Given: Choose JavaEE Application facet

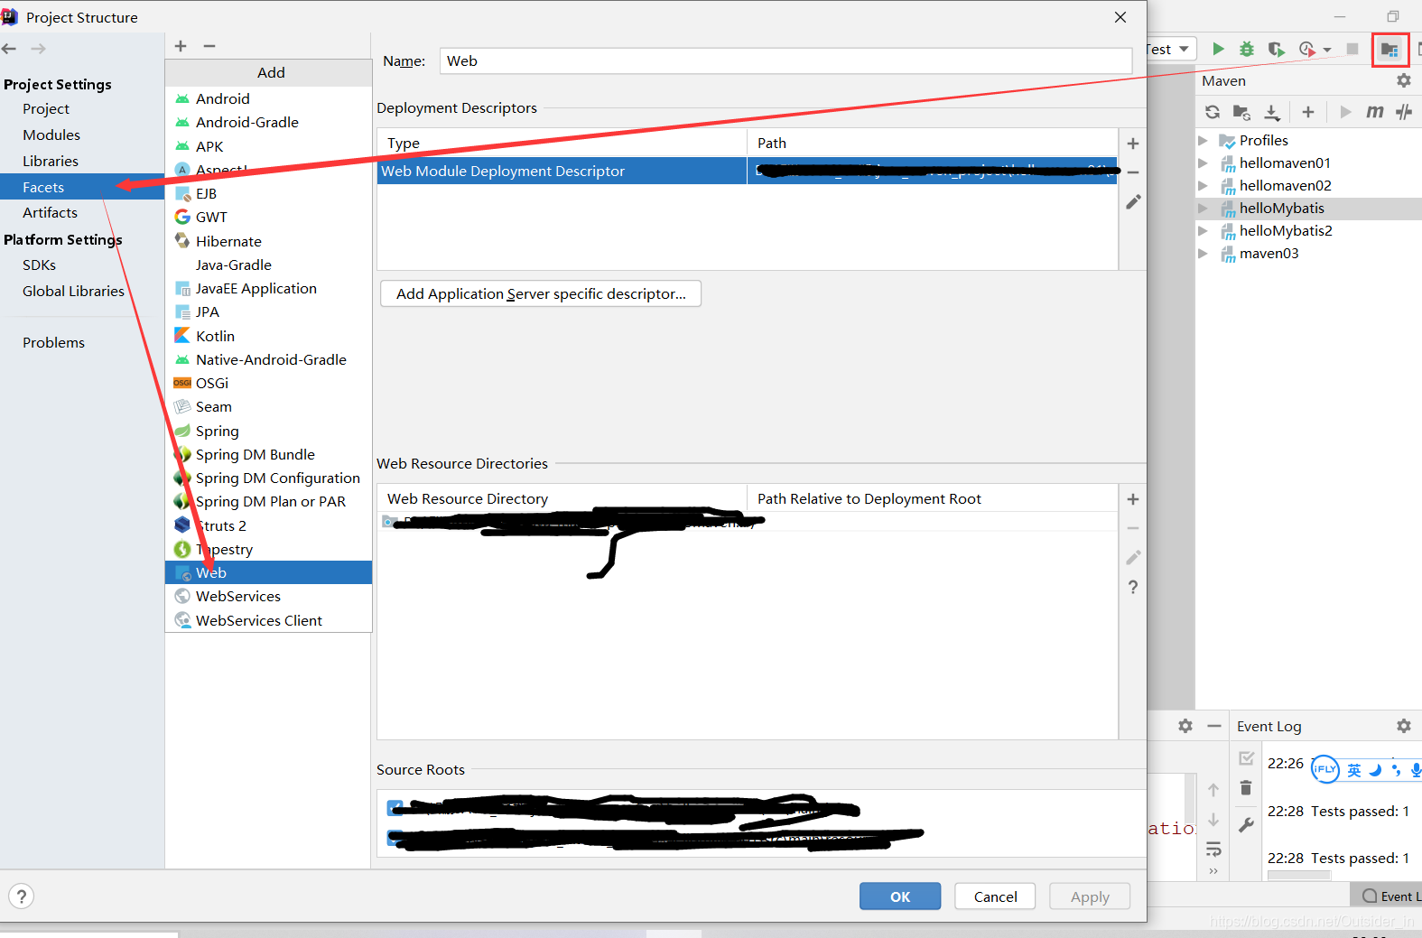Looking at the screenshot, I should 268,288.
